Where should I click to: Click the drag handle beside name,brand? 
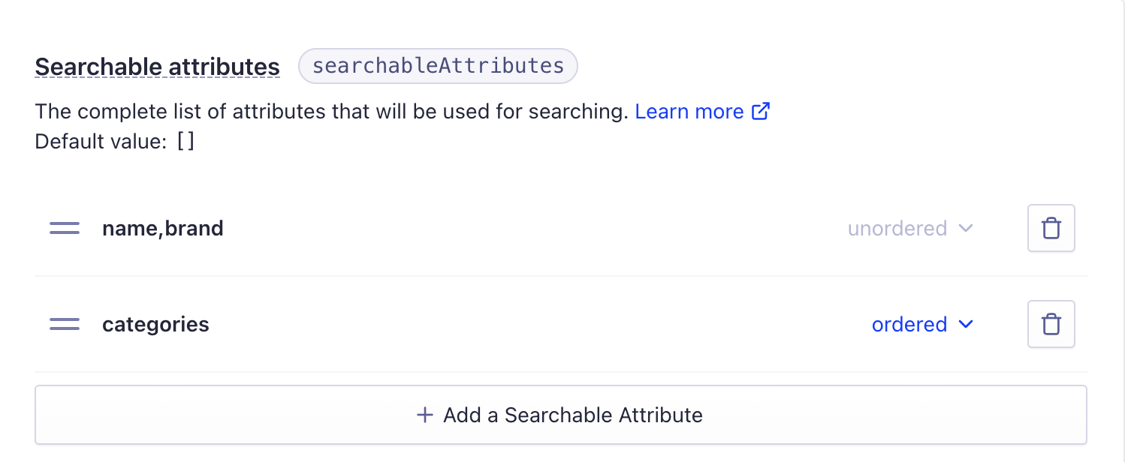click(x=65, y=228)
